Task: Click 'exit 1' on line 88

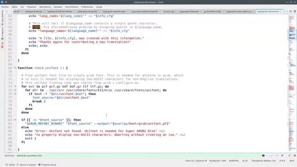Action: point(31,138)
